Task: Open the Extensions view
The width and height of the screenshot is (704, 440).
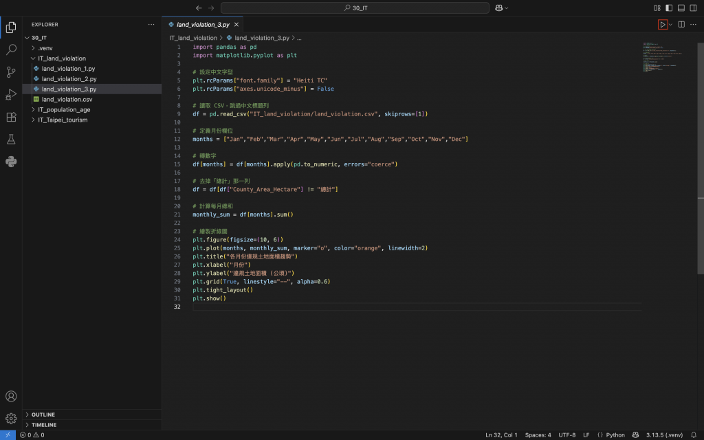Action: [x=11, y=117]
